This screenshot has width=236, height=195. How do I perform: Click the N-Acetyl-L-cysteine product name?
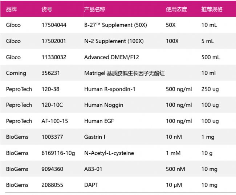(x=109, y=153)
